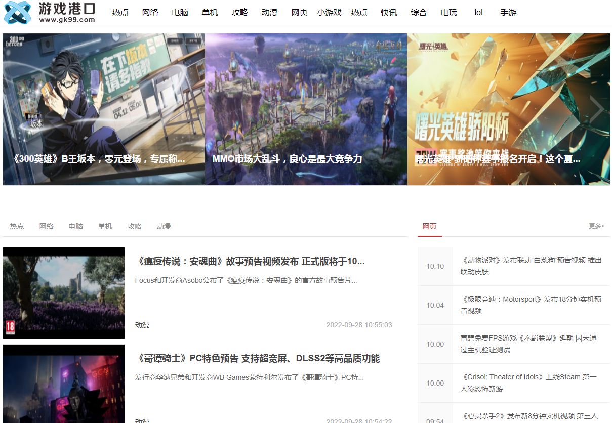
Task: Open 《极限竞速：Motorsport》 news link
Action: [531, 305]
